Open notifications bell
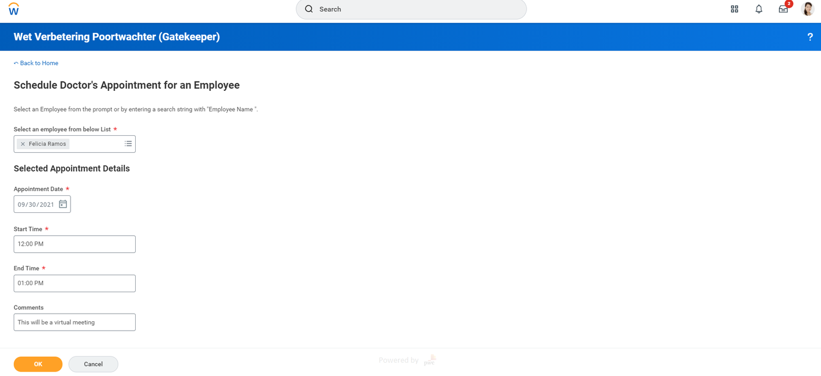 coord(759,9)
